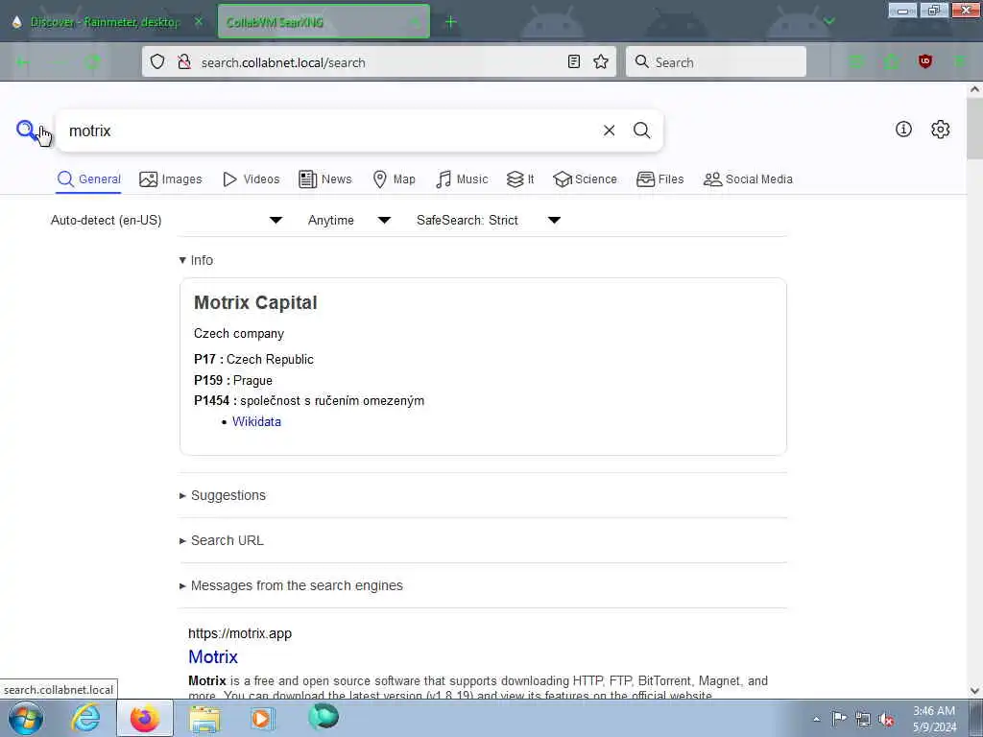Switch to the News category
This screenshot has width=983, height=737.
[x=324, y=179]
